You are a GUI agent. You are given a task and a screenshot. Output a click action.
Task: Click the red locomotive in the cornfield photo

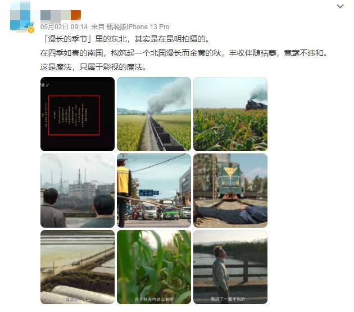pyautogui.click(x=256, y=105)
